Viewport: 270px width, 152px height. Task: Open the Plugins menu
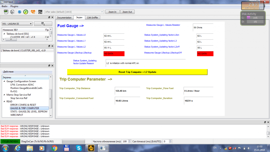tap(14, 6)
